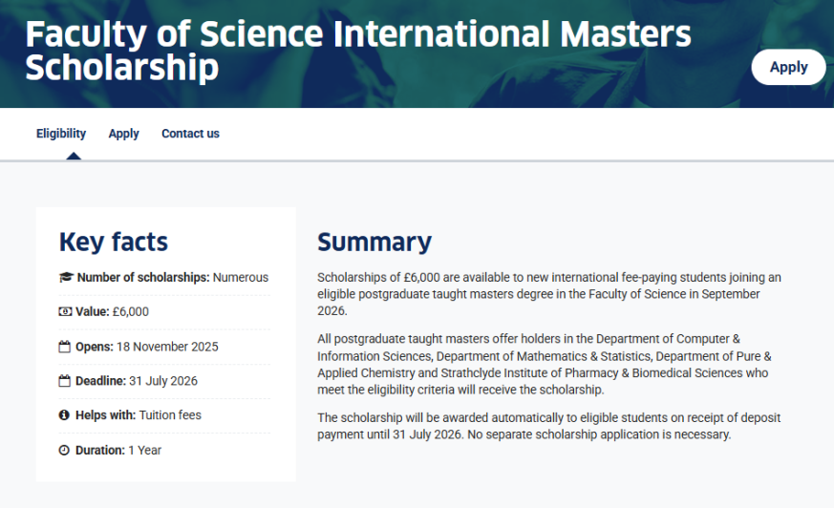This screenshot has height=508, width=834.
Task: Click the paragraph starting 'Scholarships of £6,000'
Action: coord(548,293)
